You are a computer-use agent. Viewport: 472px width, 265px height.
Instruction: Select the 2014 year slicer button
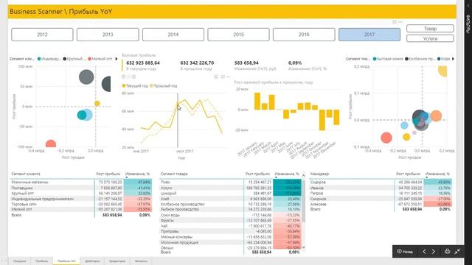click(173, 35)
